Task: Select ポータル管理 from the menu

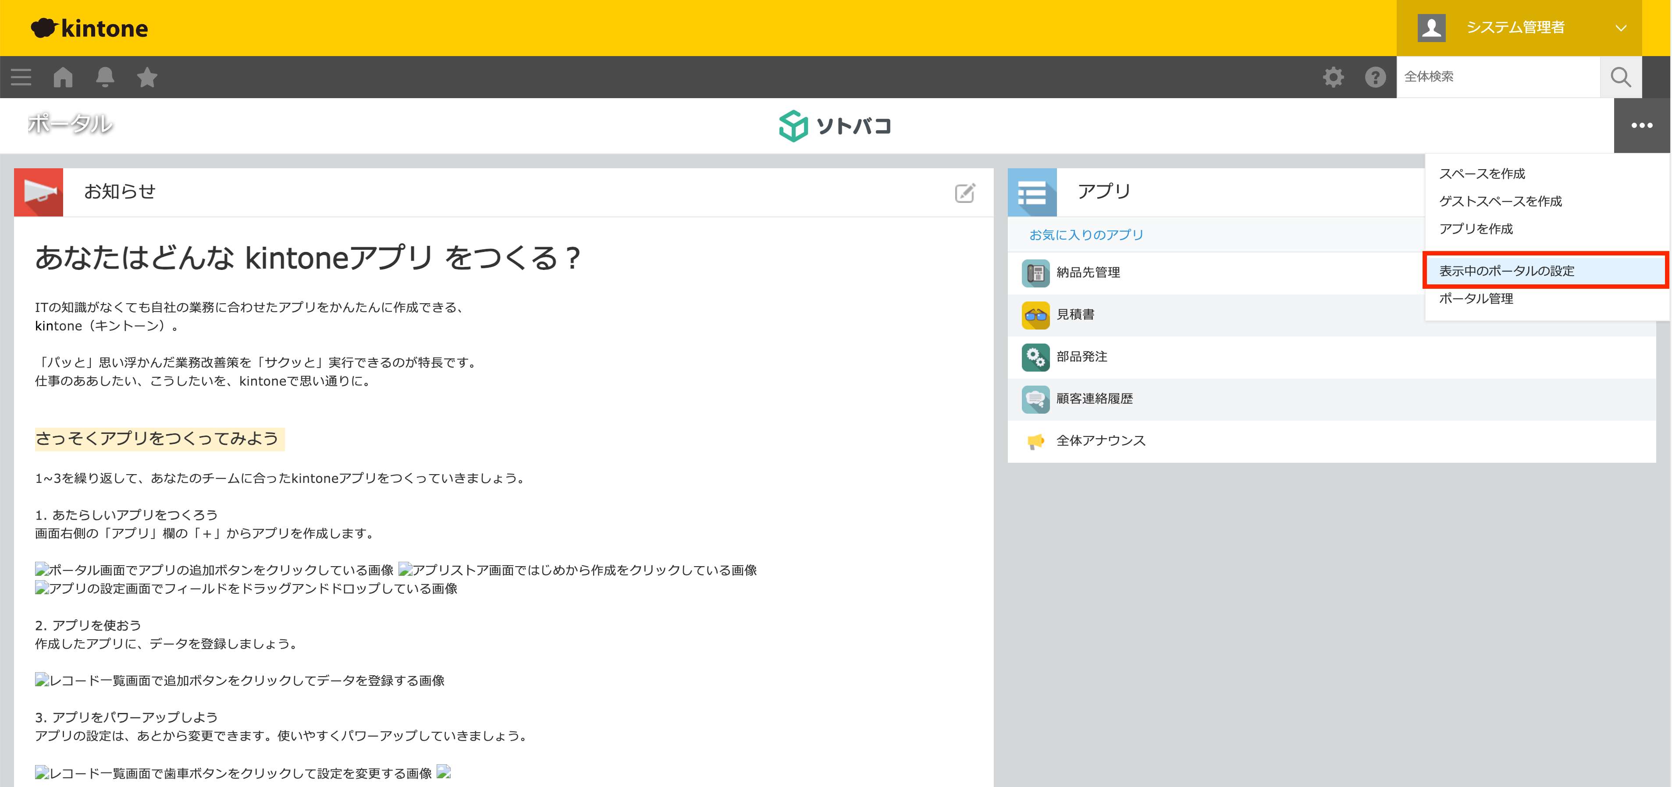Action: click(1476, 299)
